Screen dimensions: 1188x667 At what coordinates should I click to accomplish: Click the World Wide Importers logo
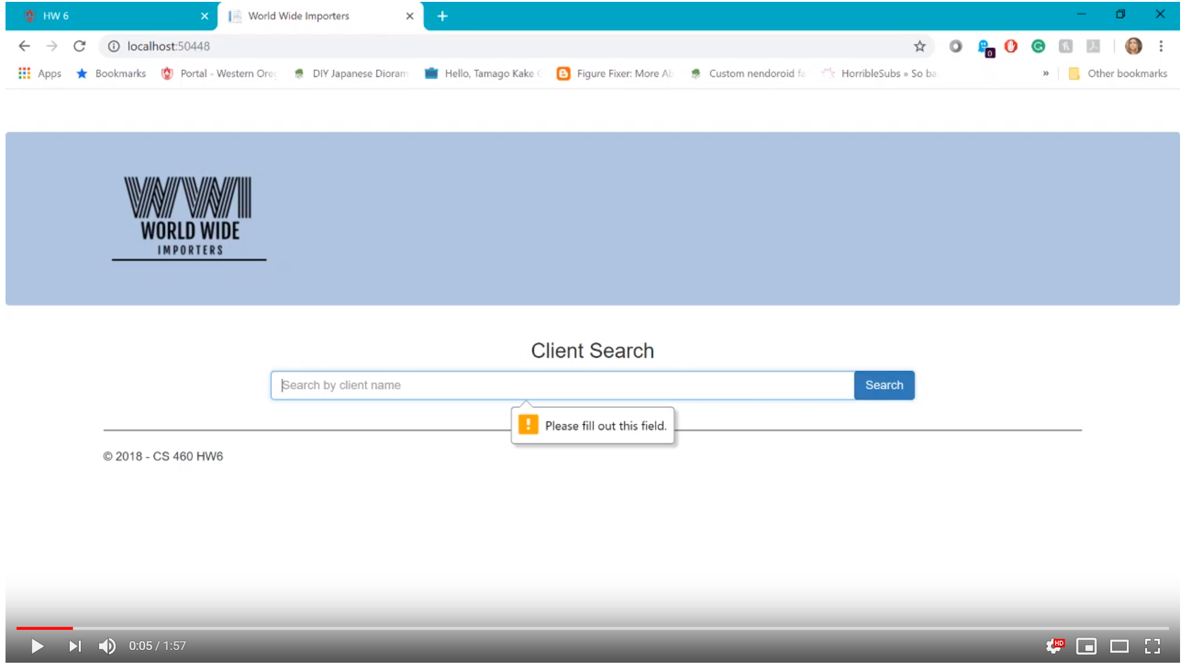[189, 218]
